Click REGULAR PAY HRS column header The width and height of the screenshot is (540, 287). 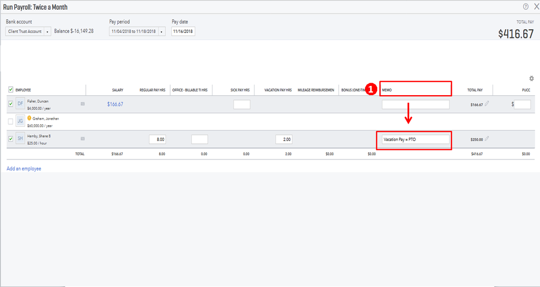pos(152,90)
